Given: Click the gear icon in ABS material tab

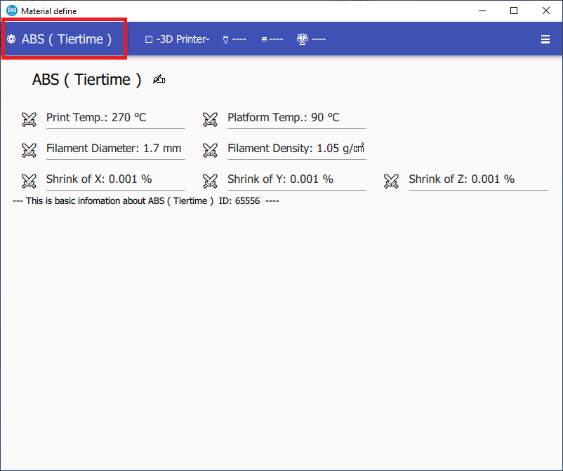Looking at the screenshot, I should (x=11, y=39).
